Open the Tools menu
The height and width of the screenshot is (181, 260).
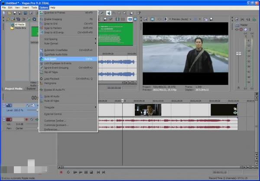tap(34, 8)
